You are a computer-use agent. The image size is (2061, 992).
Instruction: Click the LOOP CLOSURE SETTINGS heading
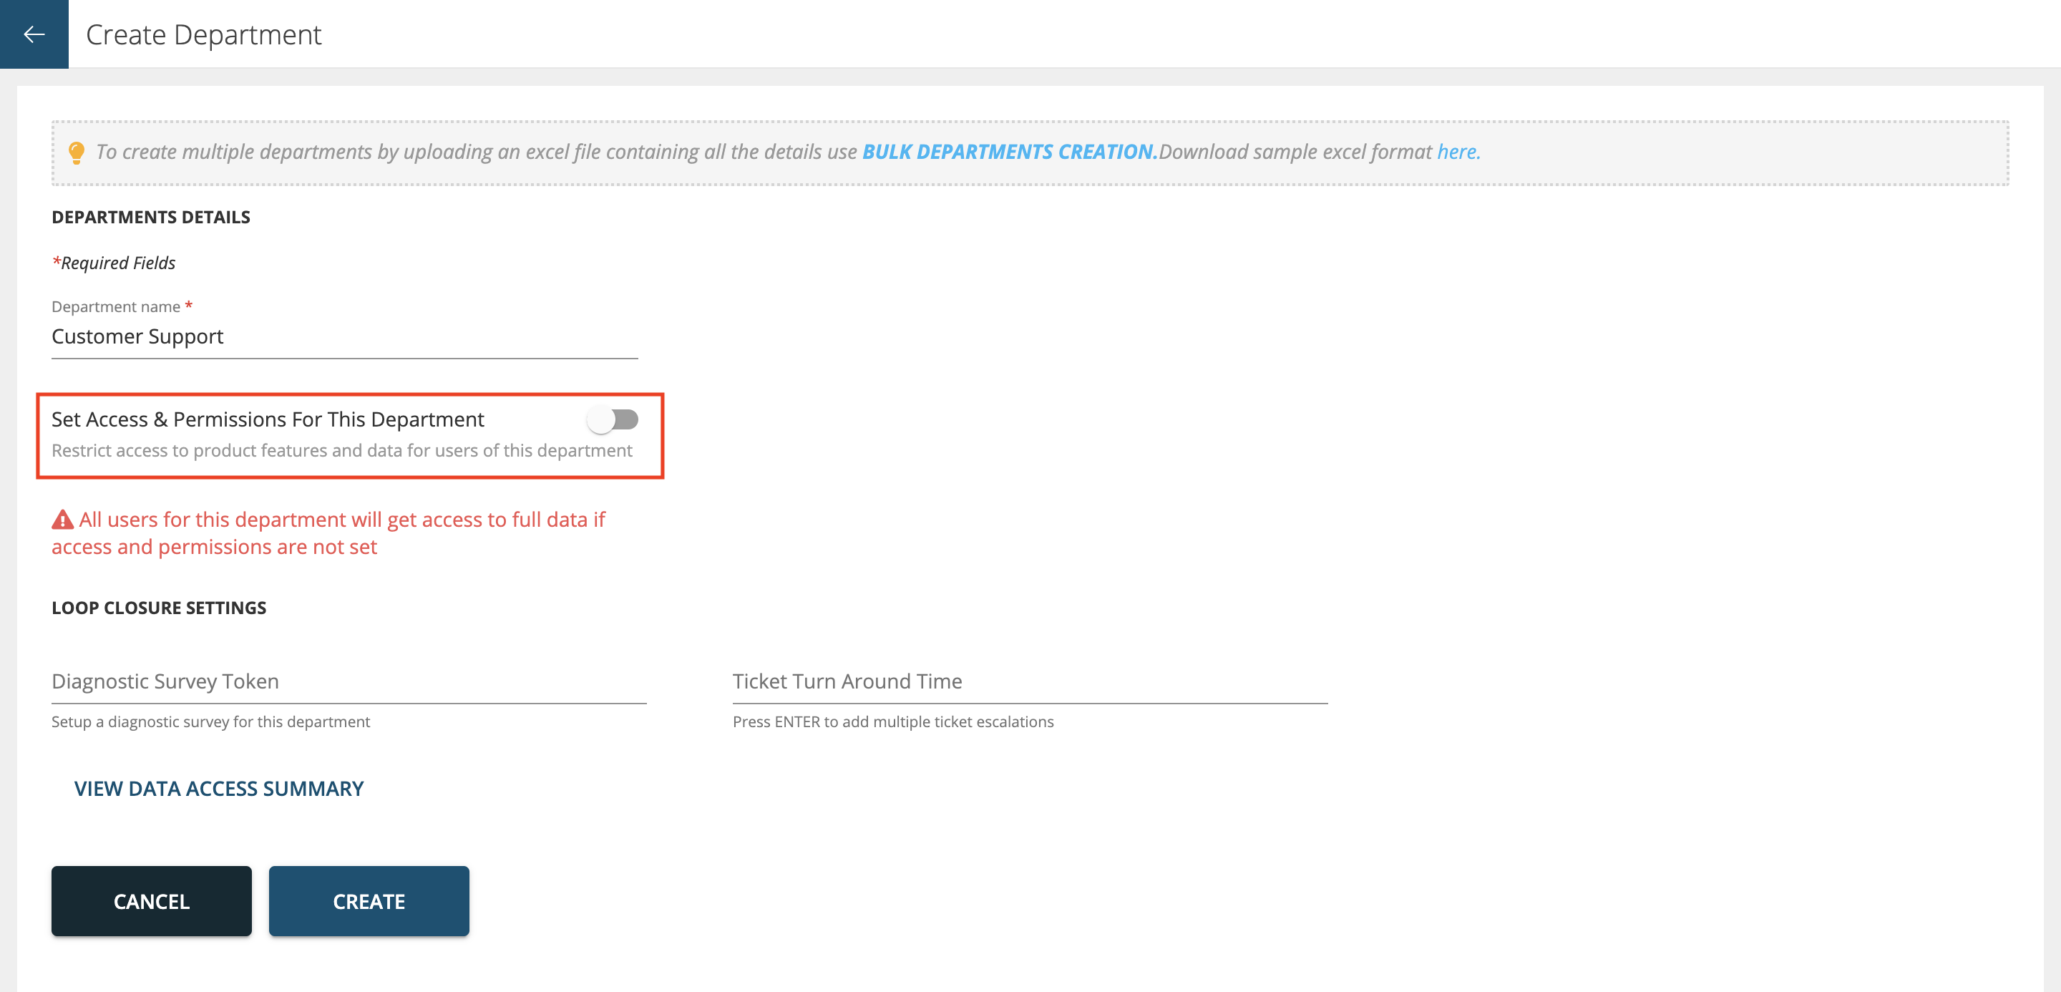click(x=158, y=607)
